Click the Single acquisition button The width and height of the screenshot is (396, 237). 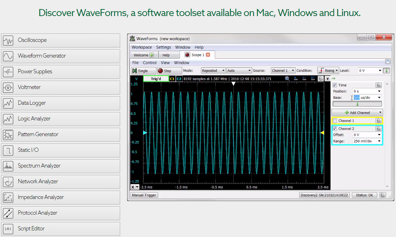click(x=144, y=71)
